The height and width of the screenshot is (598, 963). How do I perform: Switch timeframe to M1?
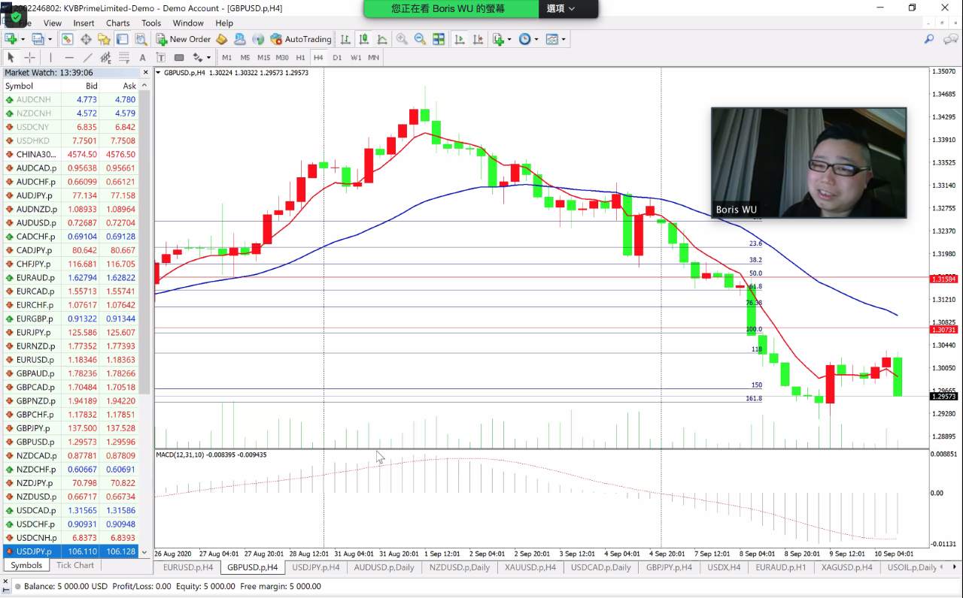click(226, 57)
